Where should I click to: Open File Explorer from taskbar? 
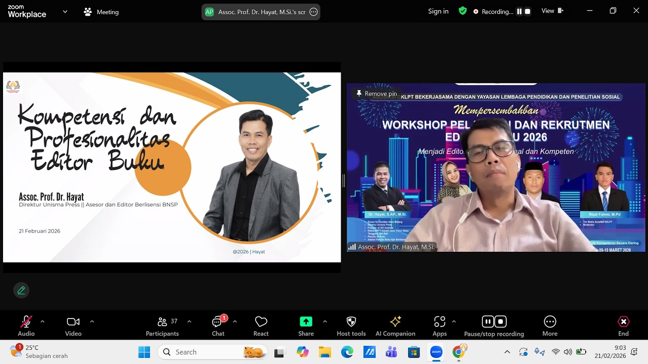(x=325, y=352)
